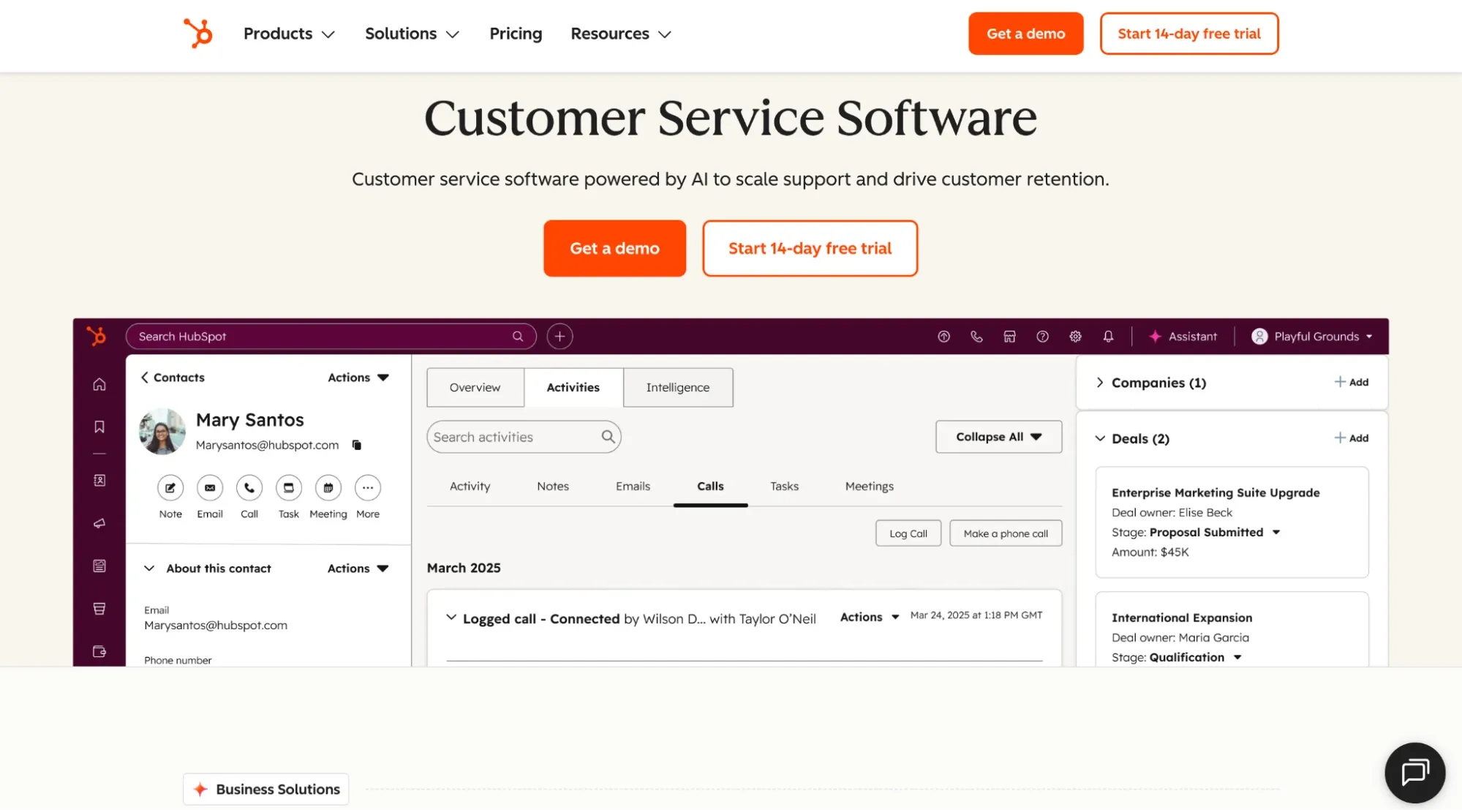
Task: Check notifications via the bell icon
Action: (1108, 336)
